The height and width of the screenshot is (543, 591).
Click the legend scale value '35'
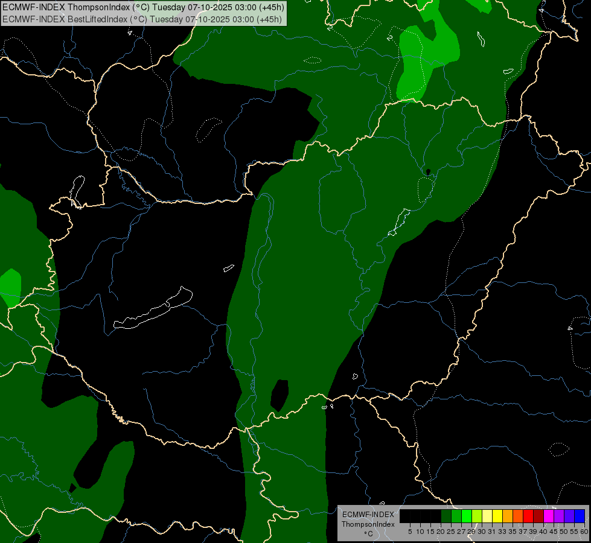513,532
